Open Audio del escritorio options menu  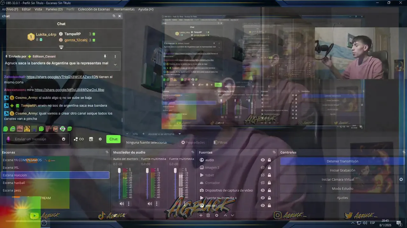pyautogui.click(x=129, y=204)
